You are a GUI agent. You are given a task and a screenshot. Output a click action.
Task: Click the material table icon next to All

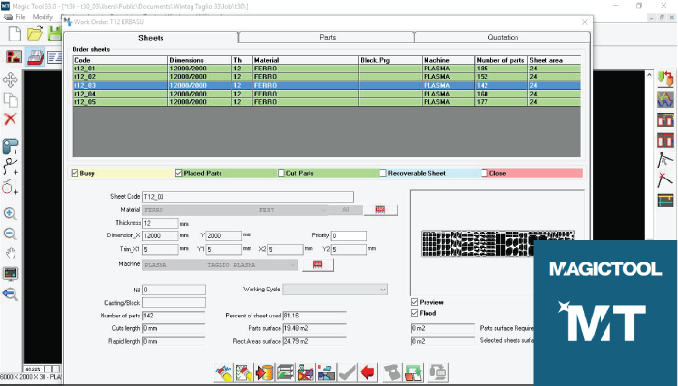(x=380, y=209)
